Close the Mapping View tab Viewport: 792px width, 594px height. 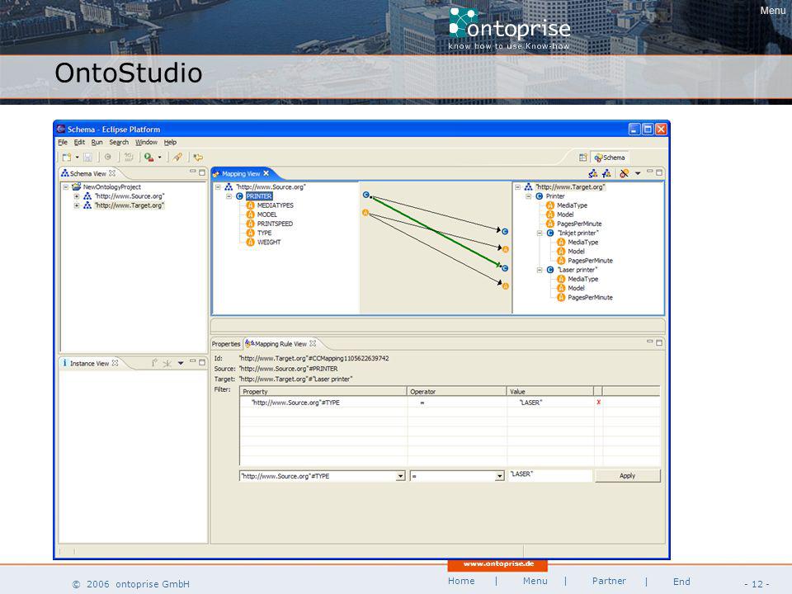[266, 173]
